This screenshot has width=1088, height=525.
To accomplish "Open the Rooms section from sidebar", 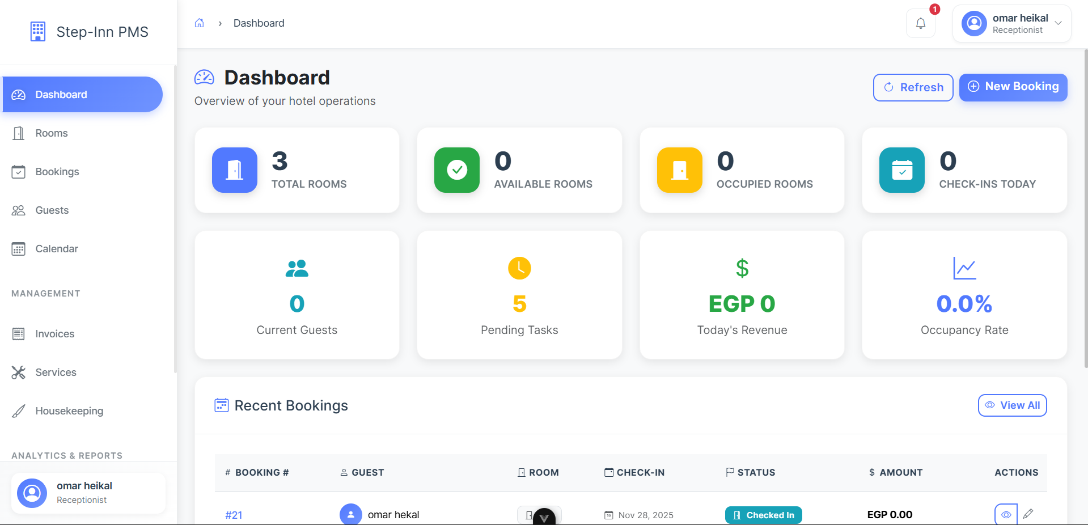I will point(51,133).
